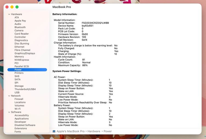The image size is (206, 139).
Task: Select Camera in the sidebar
Action: [19, 30]
